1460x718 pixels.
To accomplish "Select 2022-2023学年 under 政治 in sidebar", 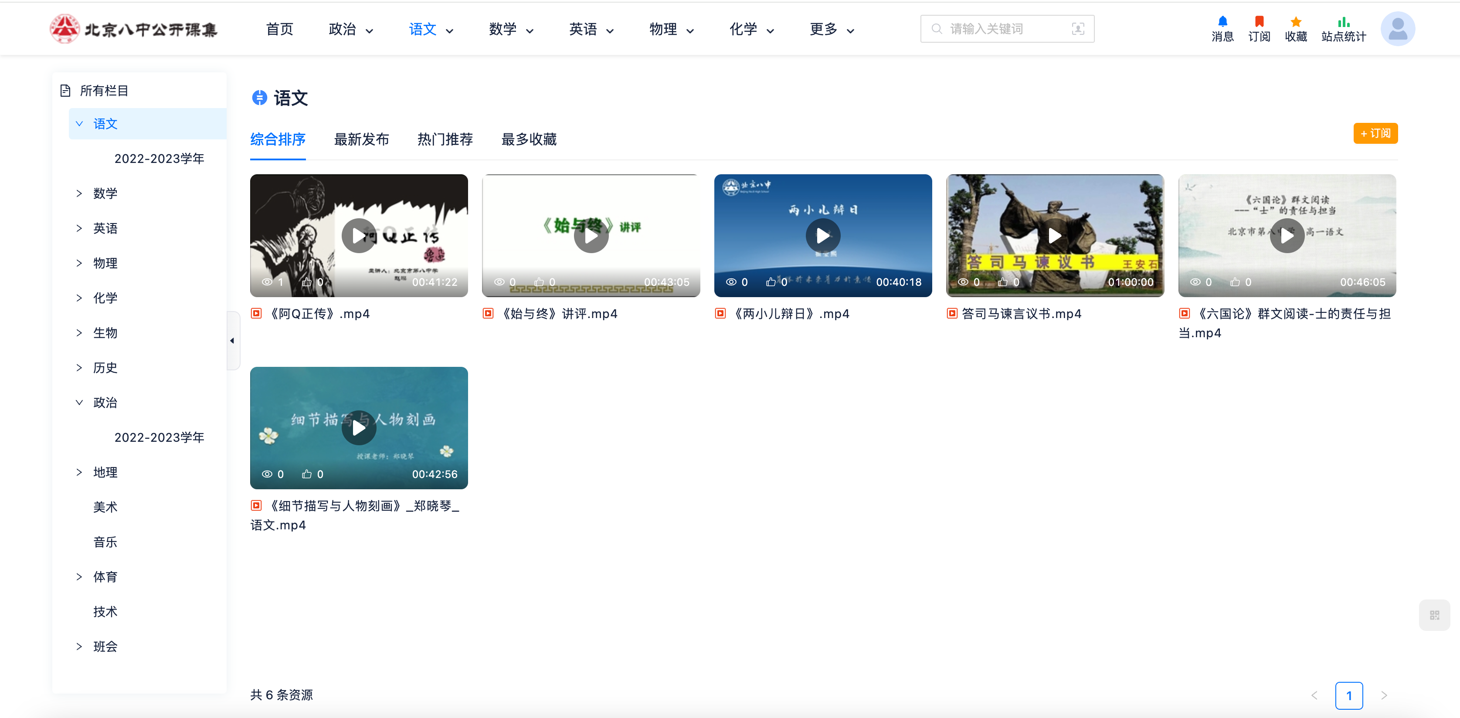I will coord(159,437).
